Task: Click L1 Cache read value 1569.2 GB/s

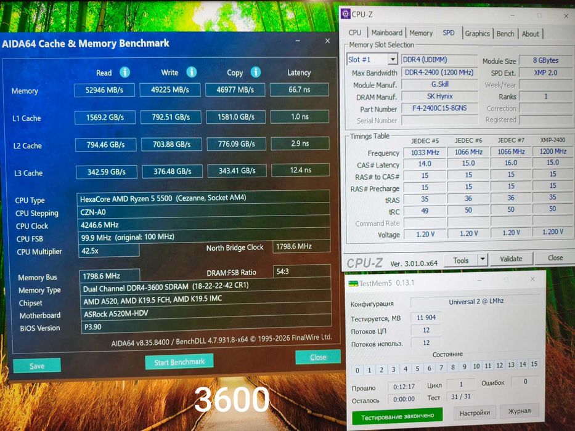Action: pyautogui.click(x=105, y=117)
